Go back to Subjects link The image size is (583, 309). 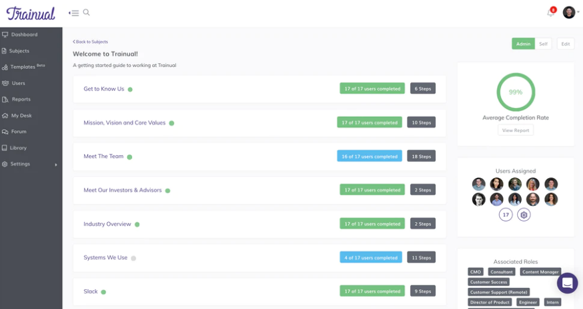pos(91,42)
